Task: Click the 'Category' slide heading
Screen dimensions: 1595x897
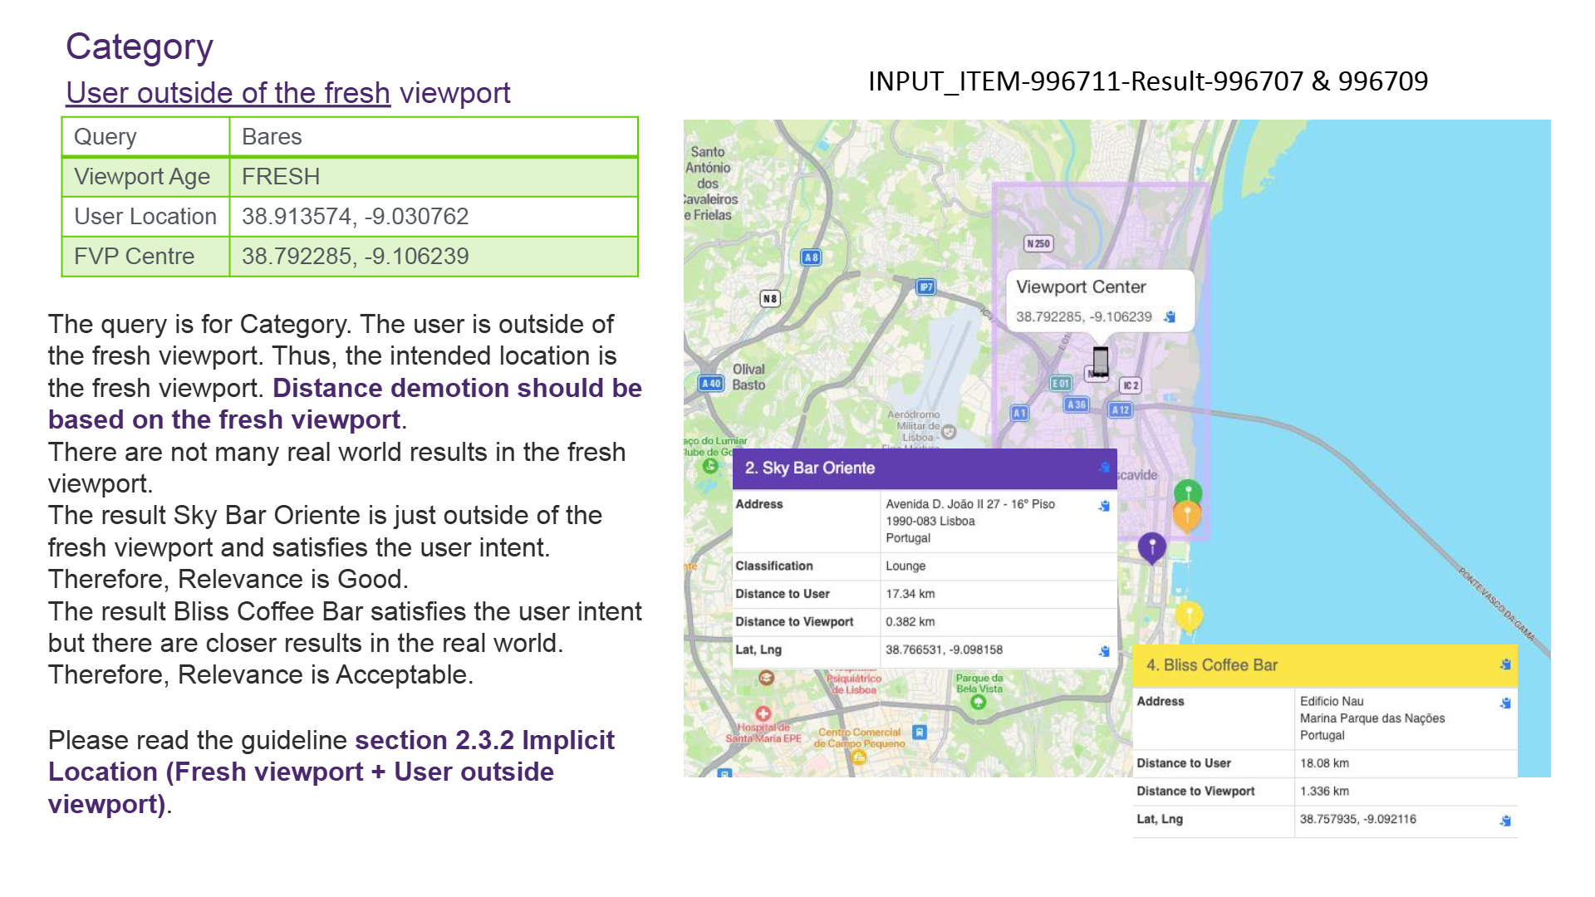Action: click(x=140, y=47)
